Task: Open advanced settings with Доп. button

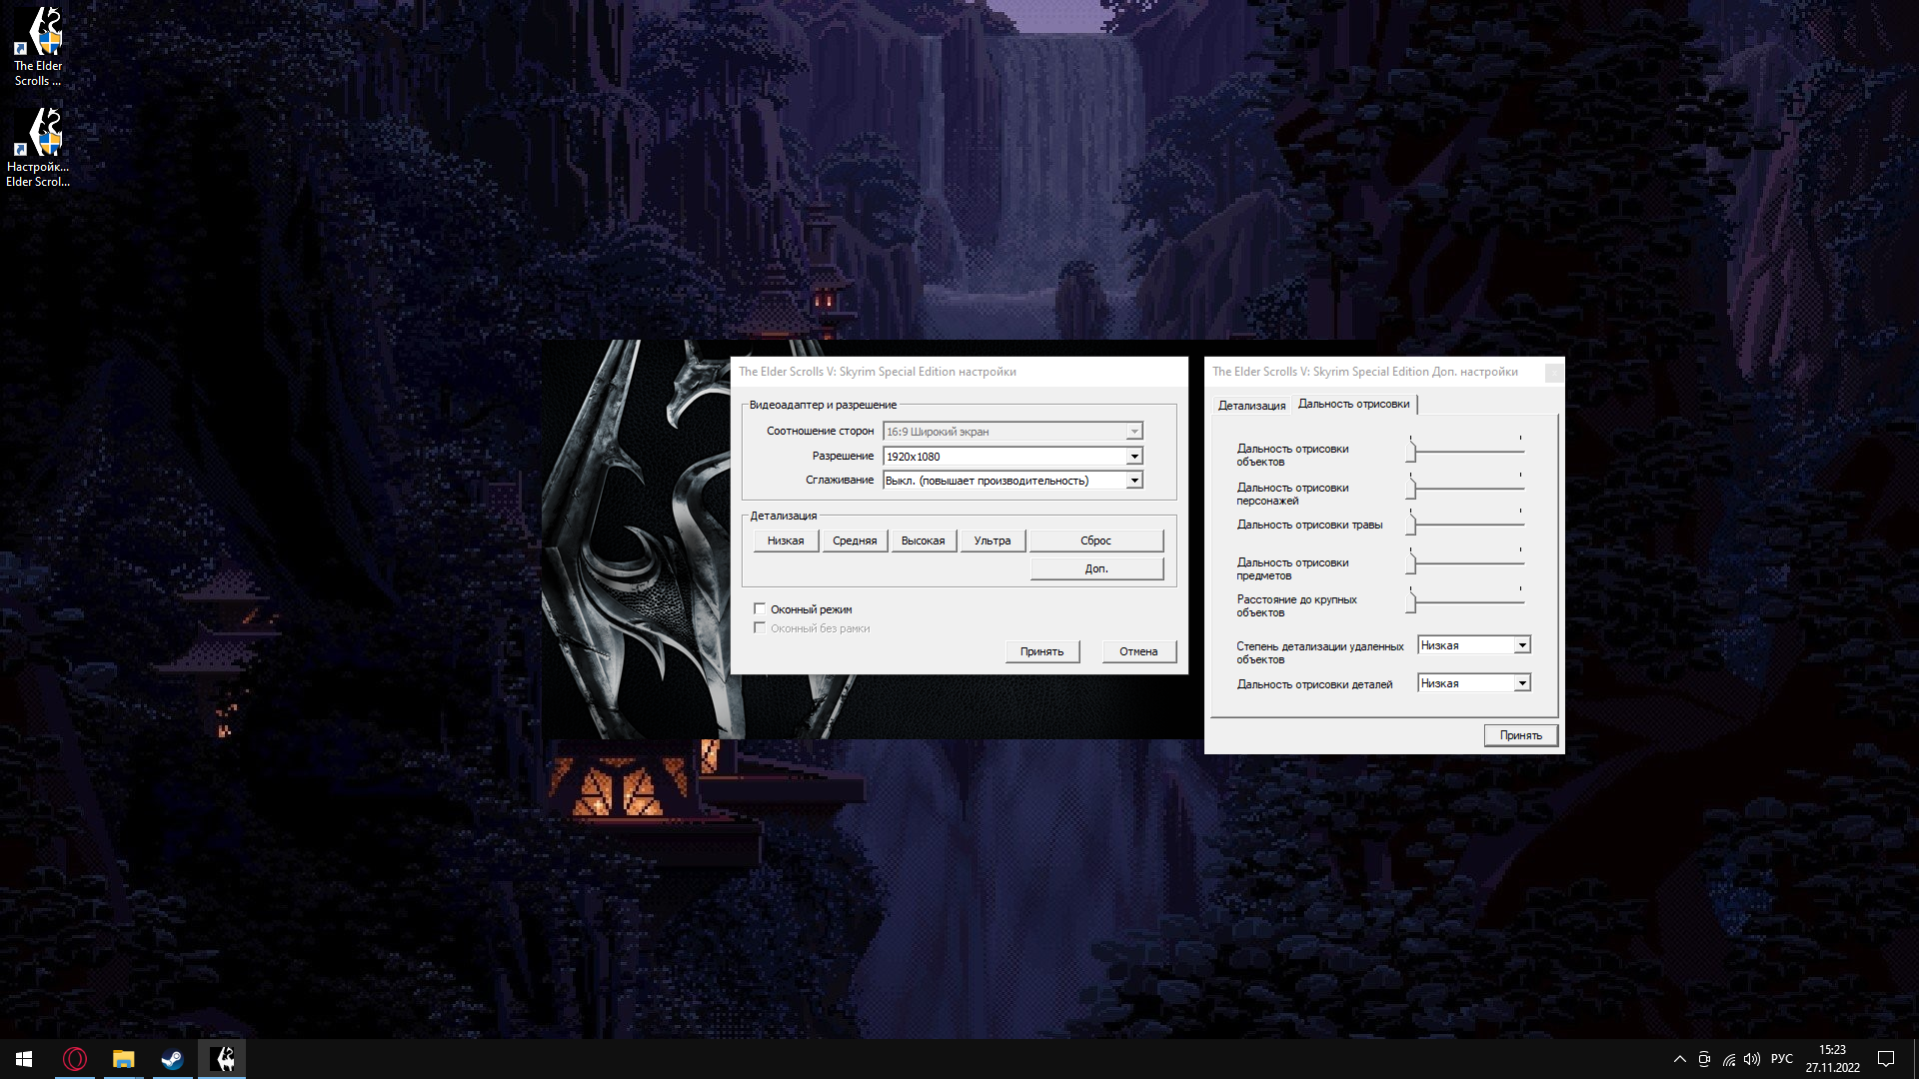Action: [1096, 568]
